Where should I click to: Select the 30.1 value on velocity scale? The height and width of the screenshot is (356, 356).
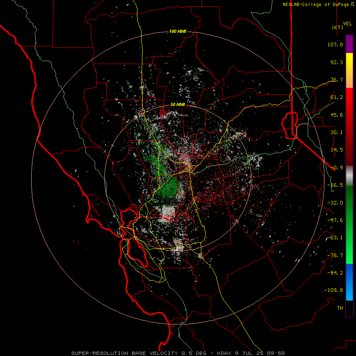pyautogui.click(x=337, y=133)
